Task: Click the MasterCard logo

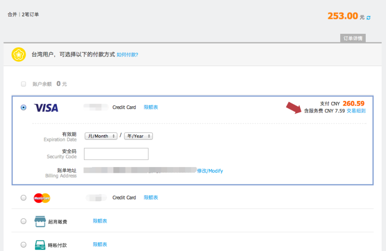Action: (x=42, y=198)
